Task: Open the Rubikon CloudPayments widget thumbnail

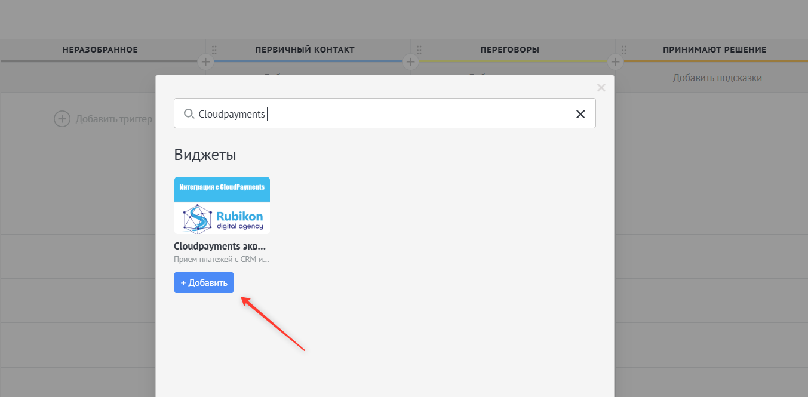Action: pos(222,205)
